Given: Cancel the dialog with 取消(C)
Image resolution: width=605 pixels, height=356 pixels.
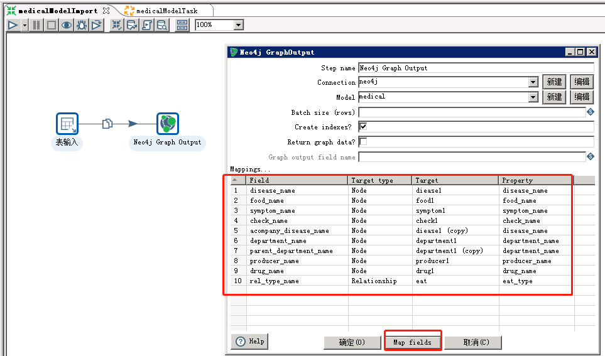Looking at the screenshot, I should point(474,342).
